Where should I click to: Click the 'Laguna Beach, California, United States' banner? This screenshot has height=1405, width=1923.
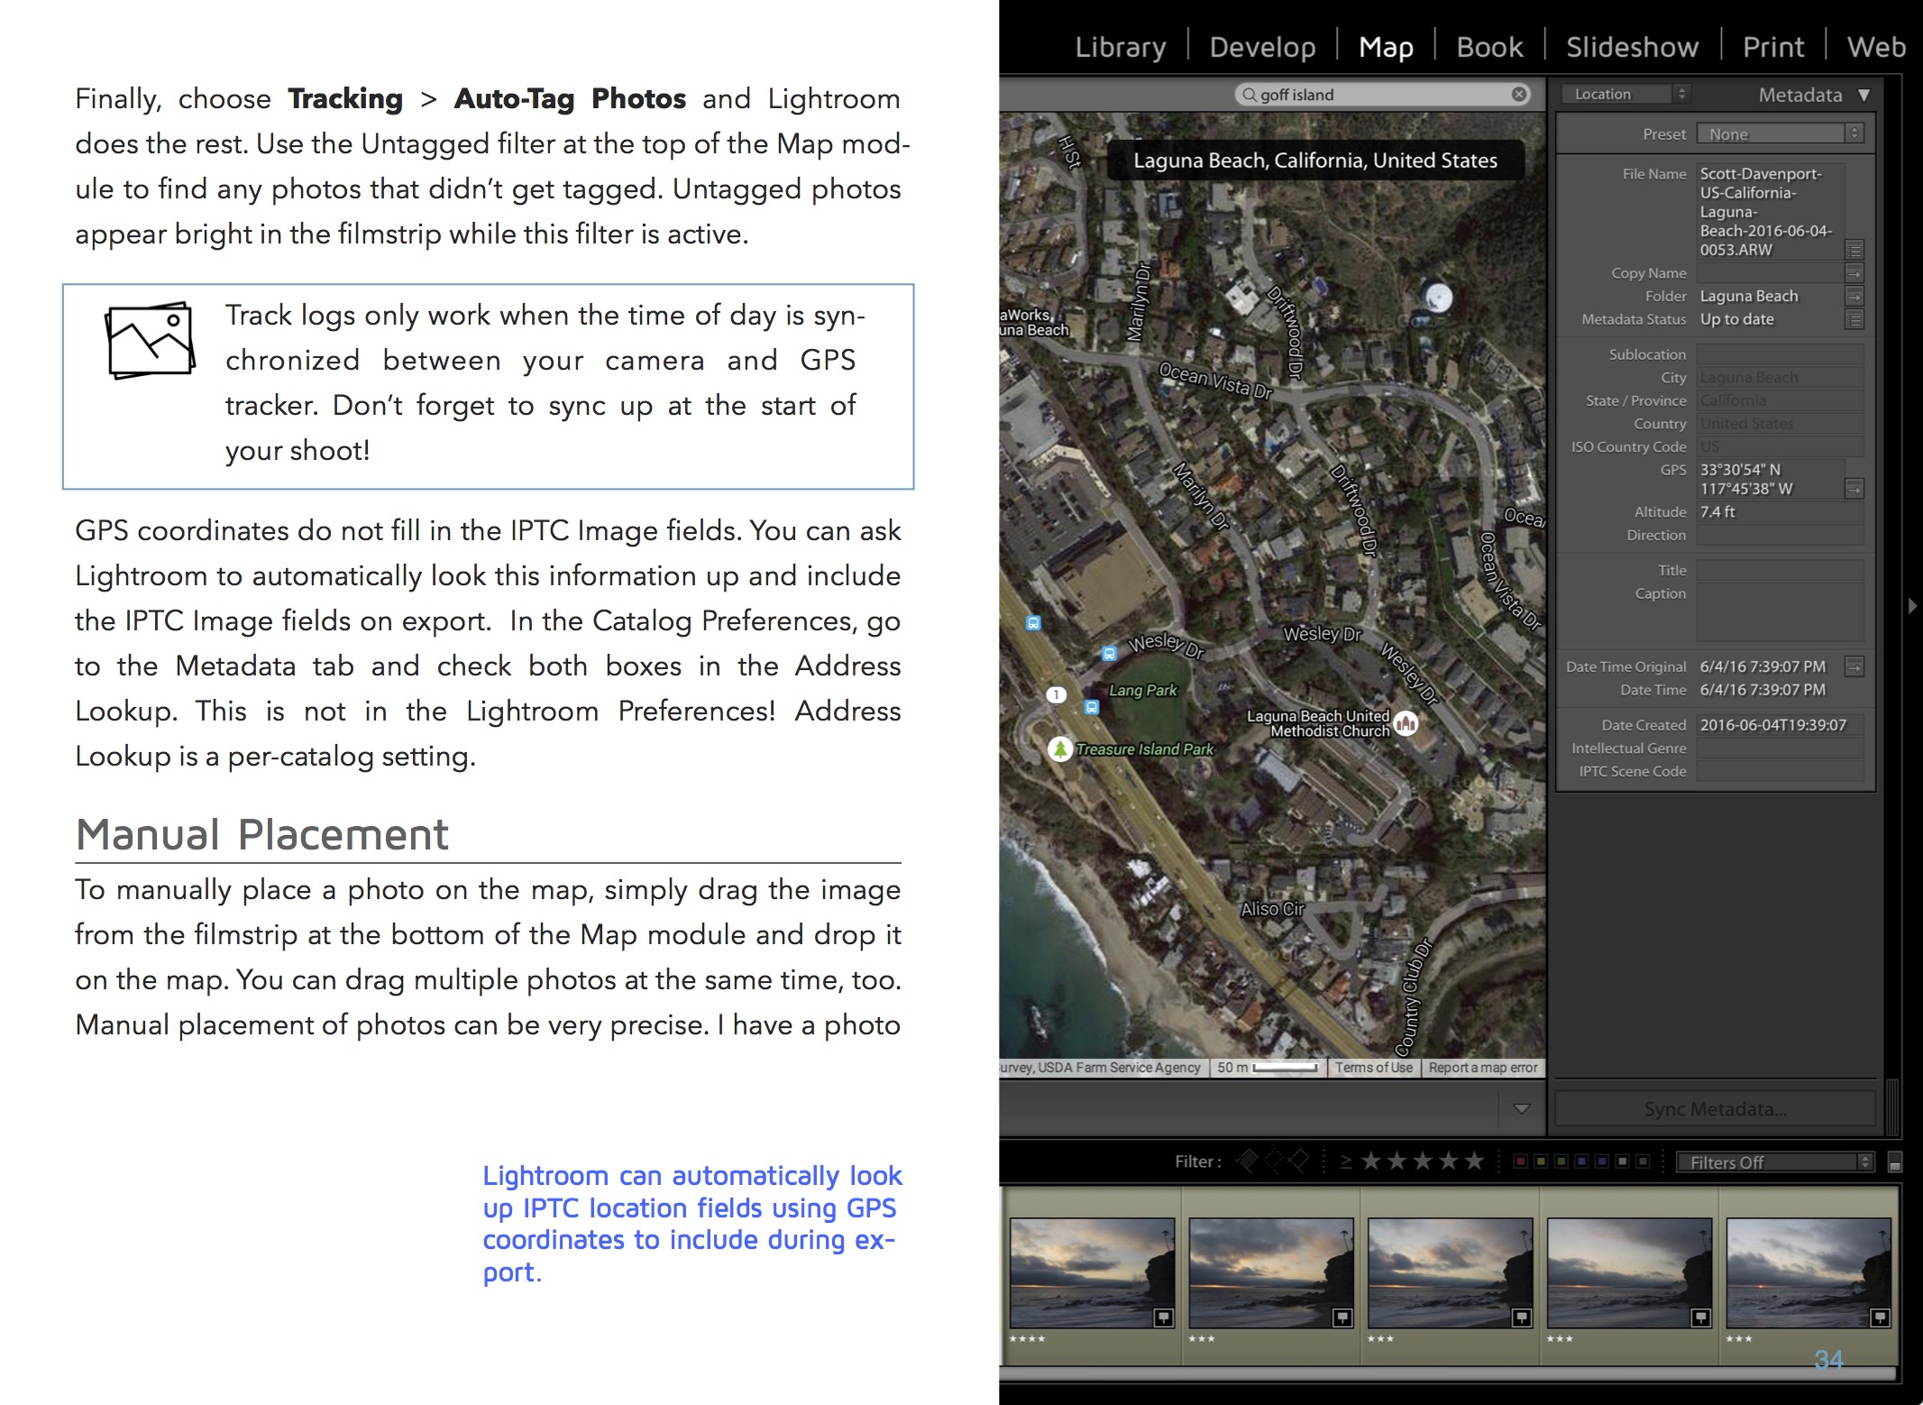coord(1315,161)
